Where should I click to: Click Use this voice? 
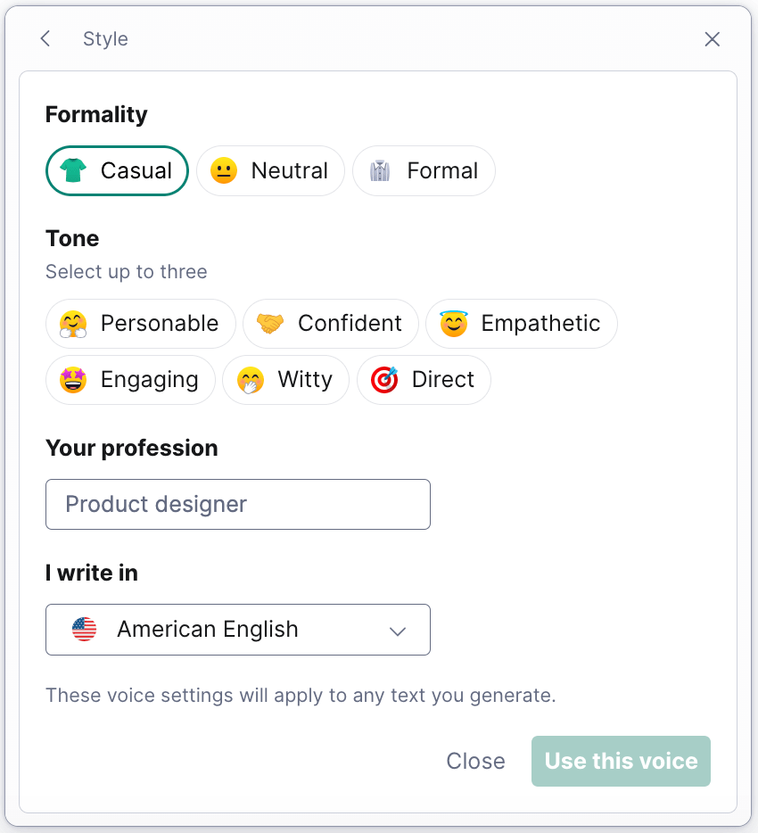pyautogui.click(x=621, y=761)
